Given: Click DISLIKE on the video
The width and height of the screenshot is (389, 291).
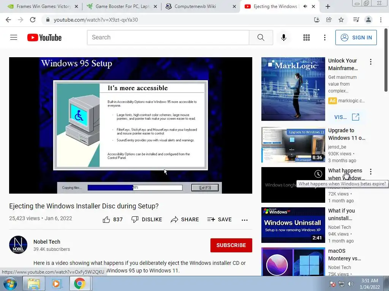Looking at the screenshot, I should [x=147, y=219].
